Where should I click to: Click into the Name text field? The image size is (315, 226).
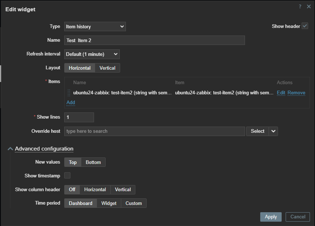pos(155,40)
